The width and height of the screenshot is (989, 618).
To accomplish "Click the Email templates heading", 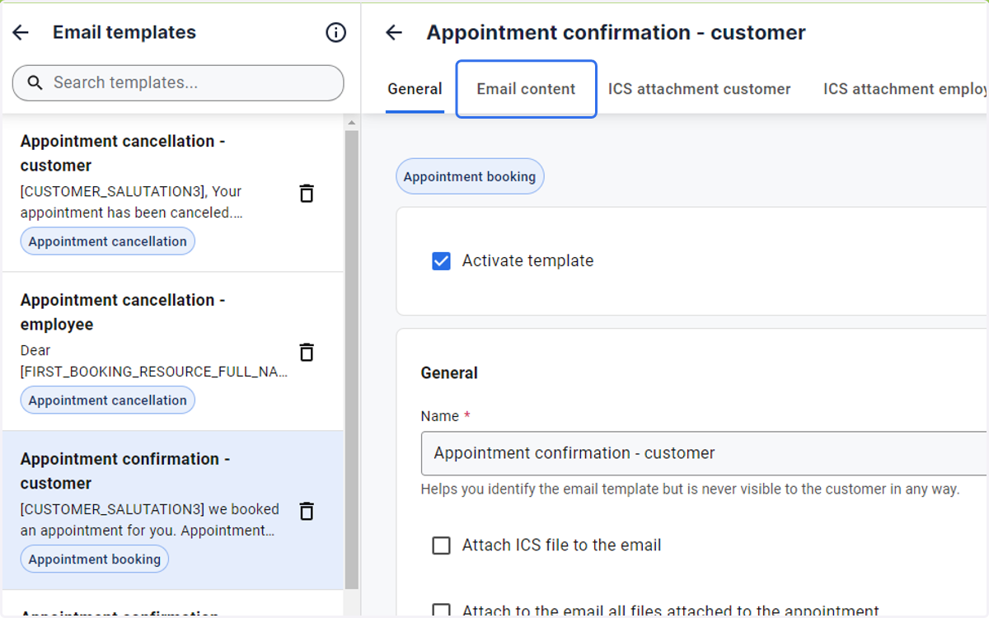I will coord(124,32).
